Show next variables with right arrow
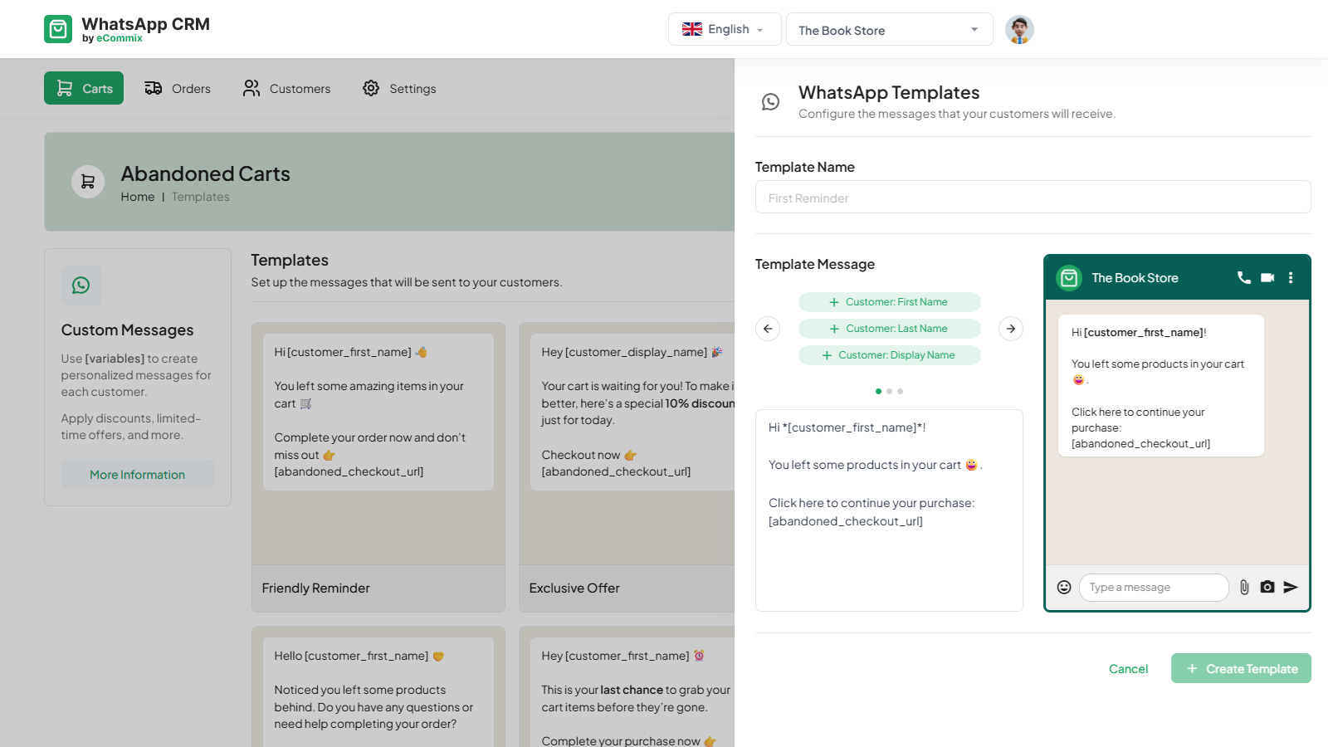 (x=1011, y=329)
